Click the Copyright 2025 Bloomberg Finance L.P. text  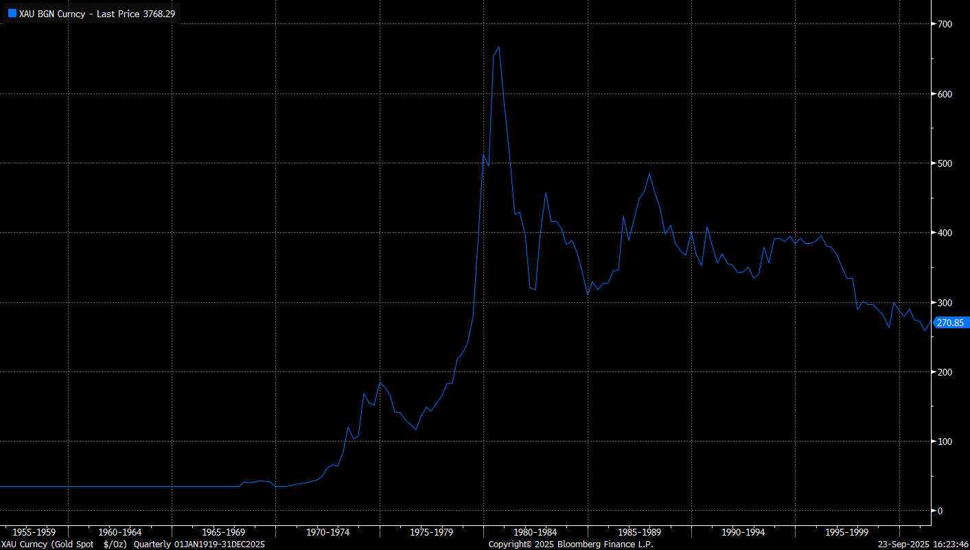tap(571, 545)
